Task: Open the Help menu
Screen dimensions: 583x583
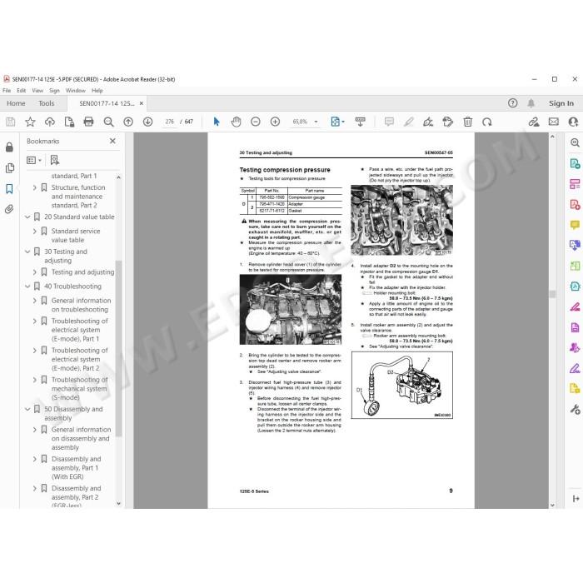Action: click(97, 90)
